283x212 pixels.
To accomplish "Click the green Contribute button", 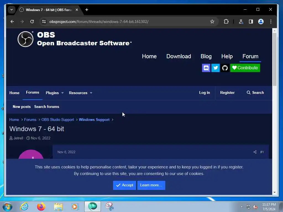I will [245, 68].
